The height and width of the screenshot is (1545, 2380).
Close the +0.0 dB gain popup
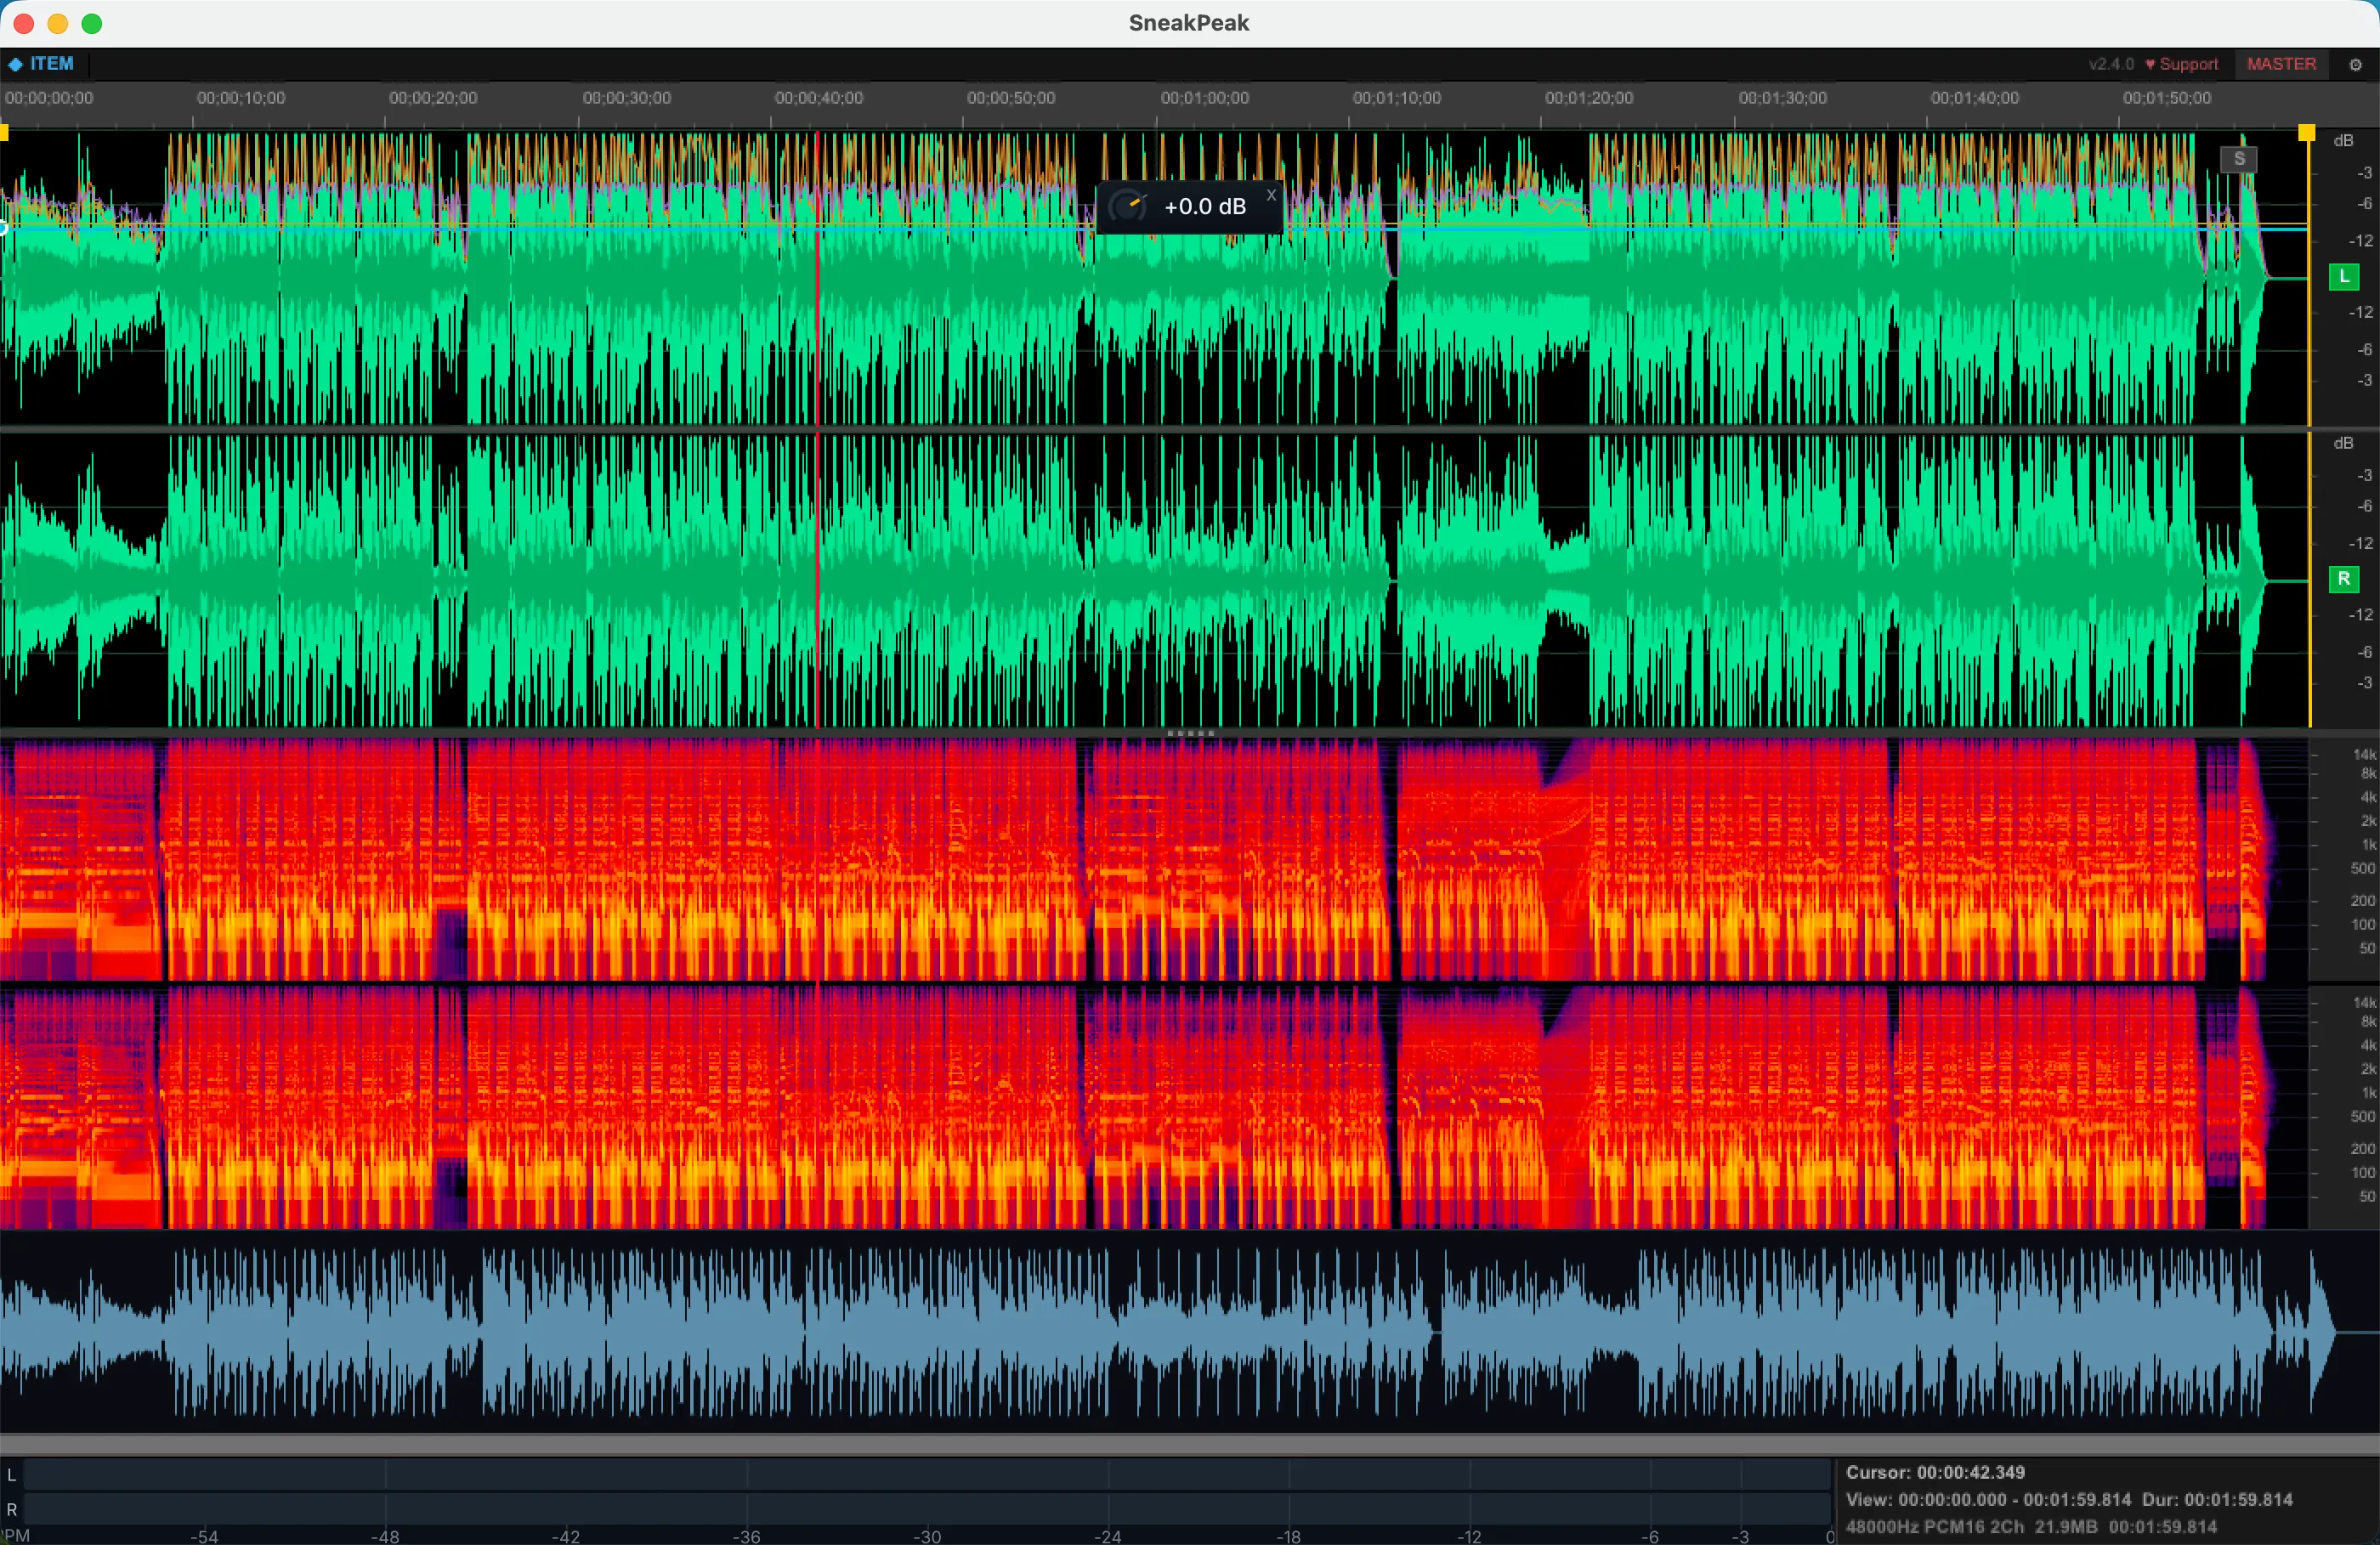[1271, 195]
